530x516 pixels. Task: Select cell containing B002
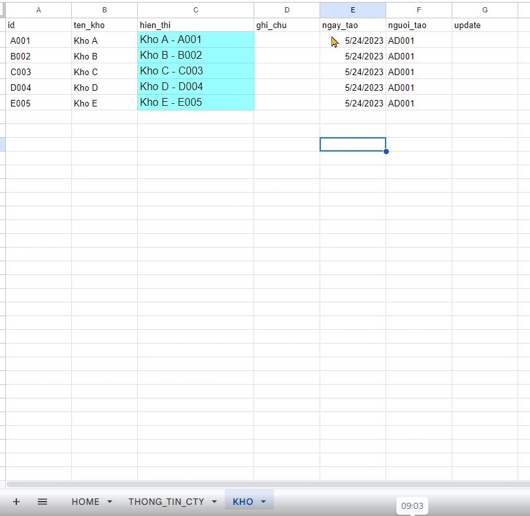pyautogui.click(x=39, y=56)
